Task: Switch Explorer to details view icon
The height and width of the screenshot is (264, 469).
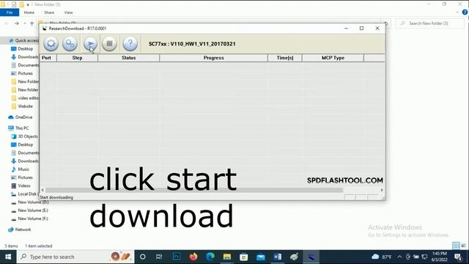Action: pyautogui.click(x=456, y=246)
